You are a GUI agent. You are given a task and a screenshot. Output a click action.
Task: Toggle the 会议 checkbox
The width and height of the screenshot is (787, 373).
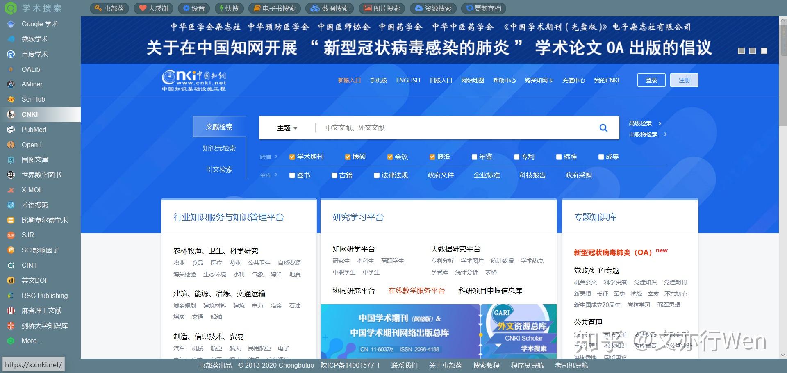point(390,157)
